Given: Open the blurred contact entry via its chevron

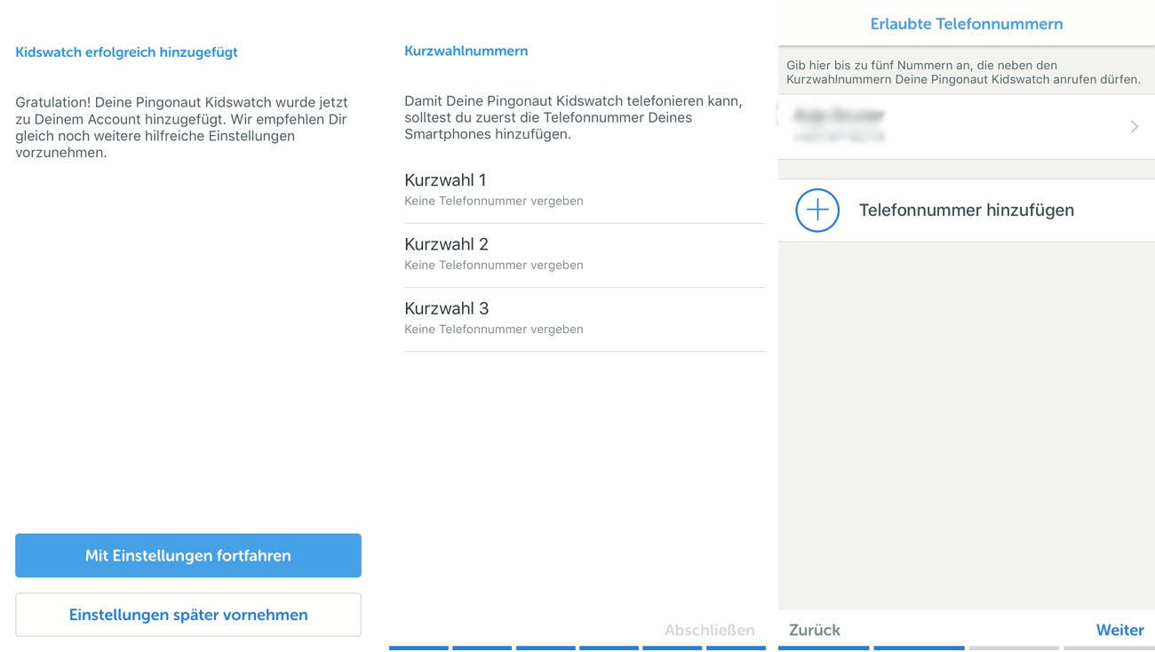Looking at the screenshot, I should coord(1135,127).
